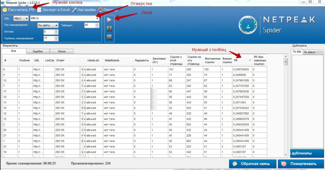The image size is (325, 170).
Task: Click the Ссылки с этой страницы header
Action: (177, 61)
